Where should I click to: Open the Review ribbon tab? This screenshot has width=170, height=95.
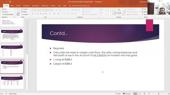click(53, 6)
